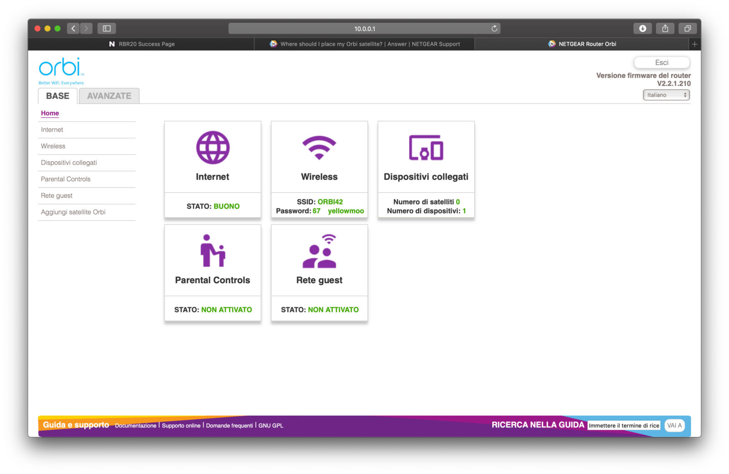
Task: Click the firmware version V2.2.1.210
Action: [674, 83]
